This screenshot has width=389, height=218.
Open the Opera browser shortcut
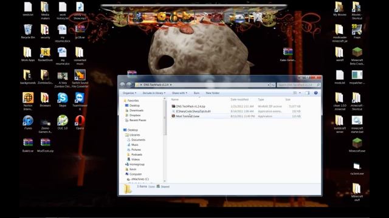pyautogui.click(x=80, y=122)
